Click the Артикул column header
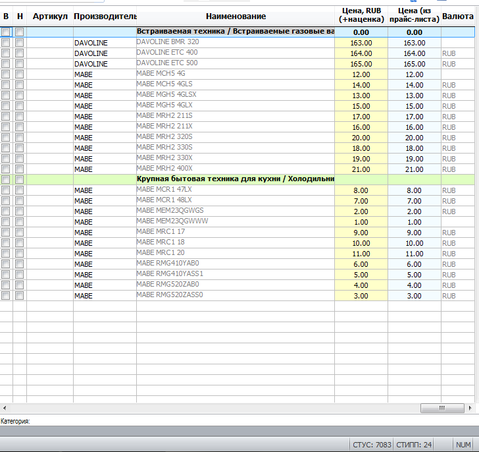Viewport: 479px width, 452px height. click(50, 16)
